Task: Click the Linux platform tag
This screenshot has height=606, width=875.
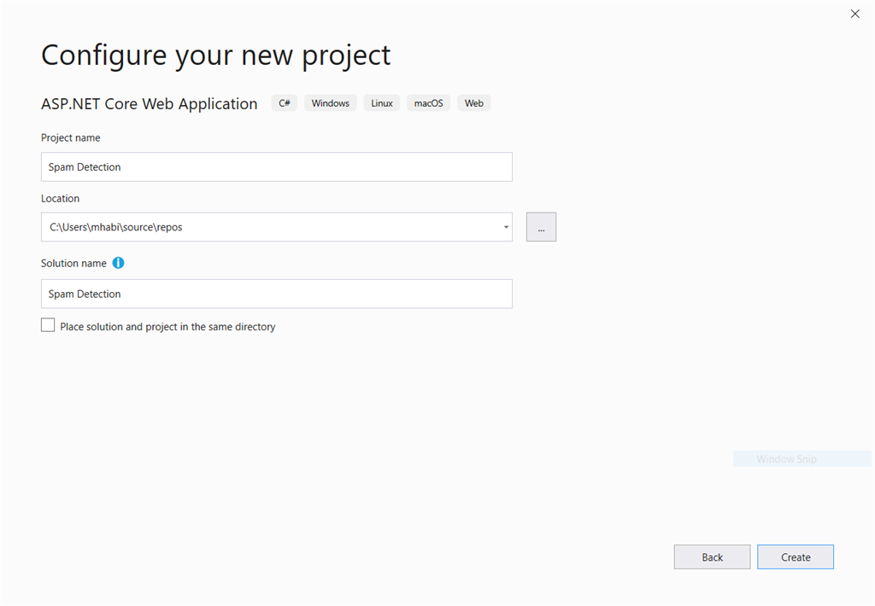Action: click(x=382, y=103)
